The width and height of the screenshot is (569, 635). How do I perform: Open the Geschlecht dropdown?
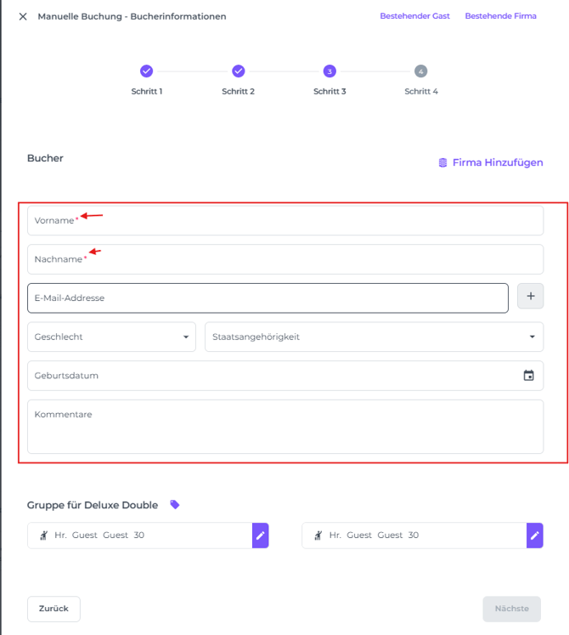(111, 337)
